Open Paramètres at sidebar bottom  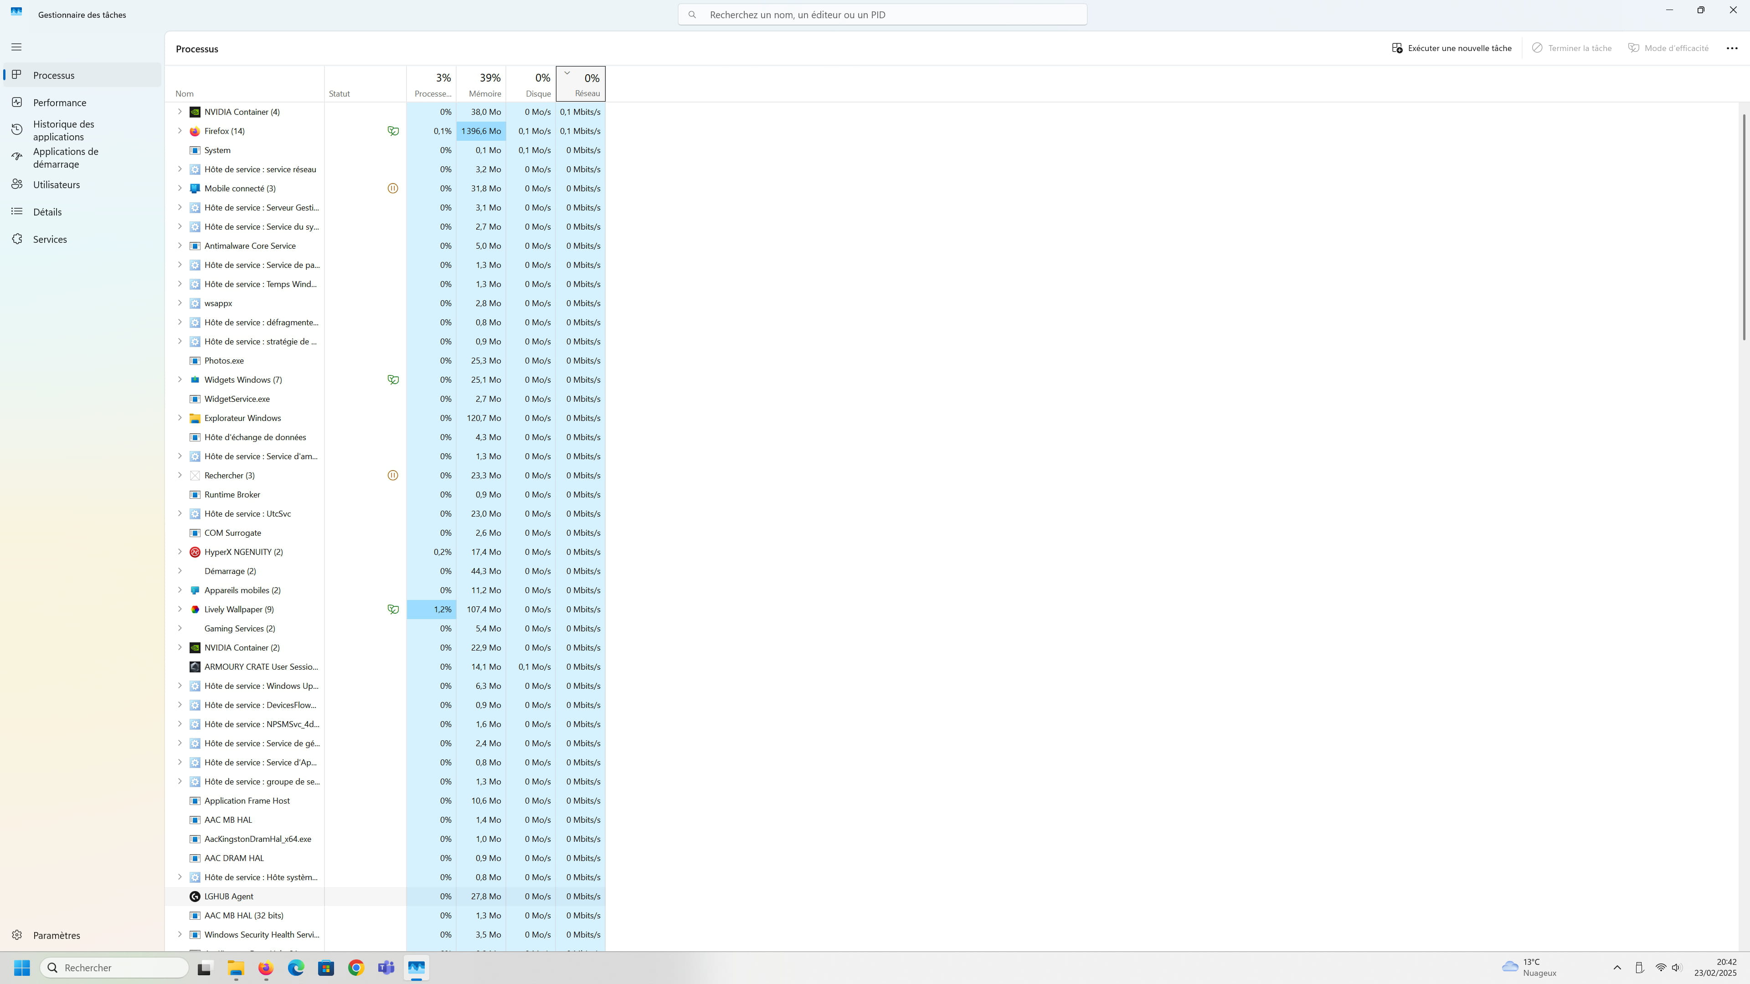click(82, 935)
